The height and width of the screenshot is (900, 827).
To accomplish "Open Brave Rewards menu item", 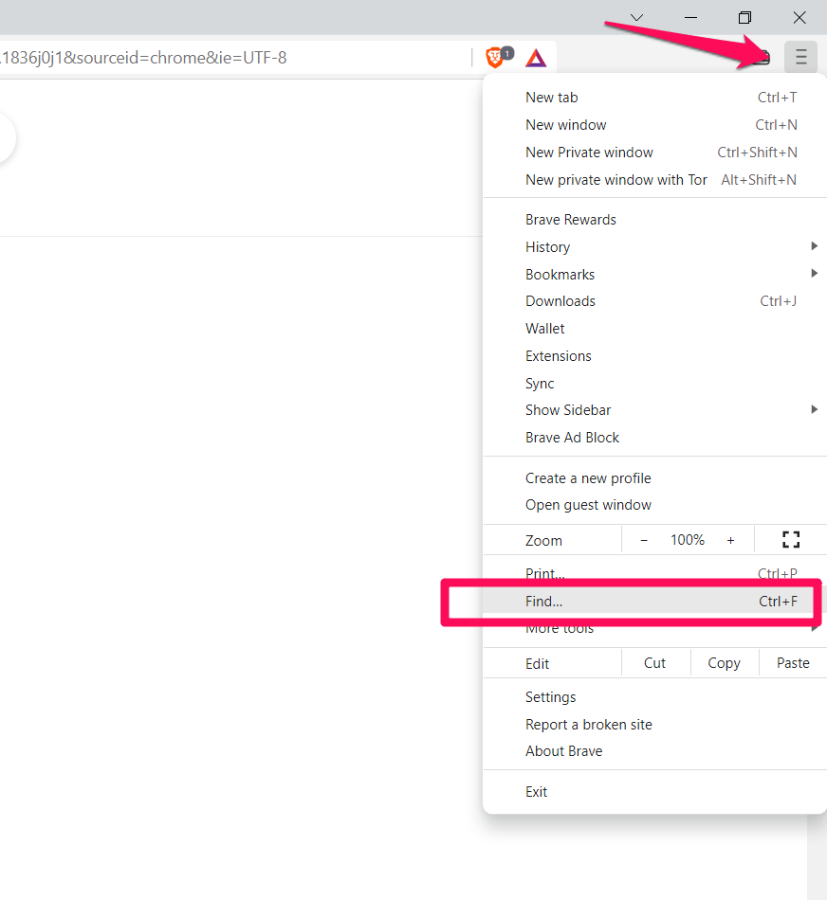I will click(655, 220).
